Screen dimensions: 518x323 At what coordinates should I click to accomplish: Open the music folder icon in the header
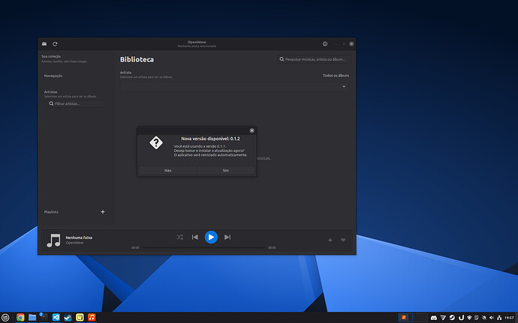(x=44, y=44)
